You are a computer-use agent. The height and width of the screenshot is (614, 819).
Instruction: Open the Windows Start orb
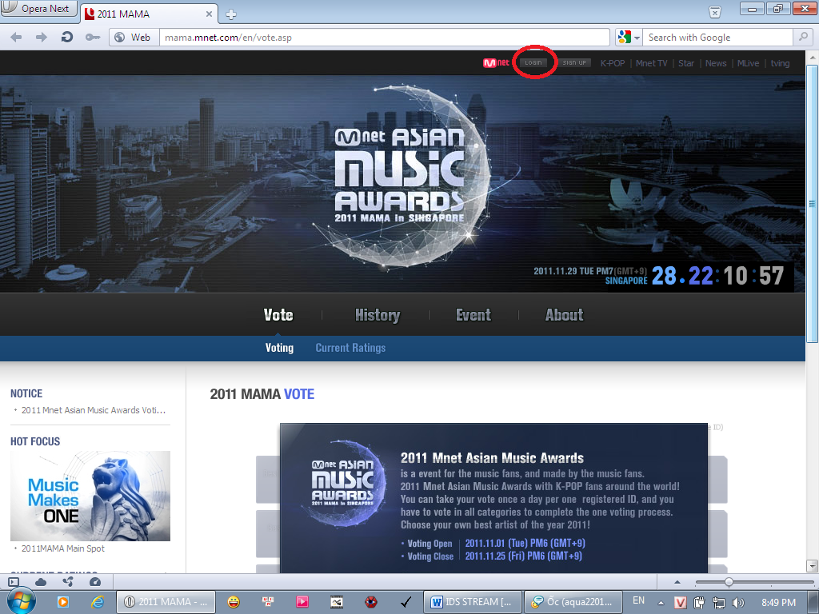point(21,601)
